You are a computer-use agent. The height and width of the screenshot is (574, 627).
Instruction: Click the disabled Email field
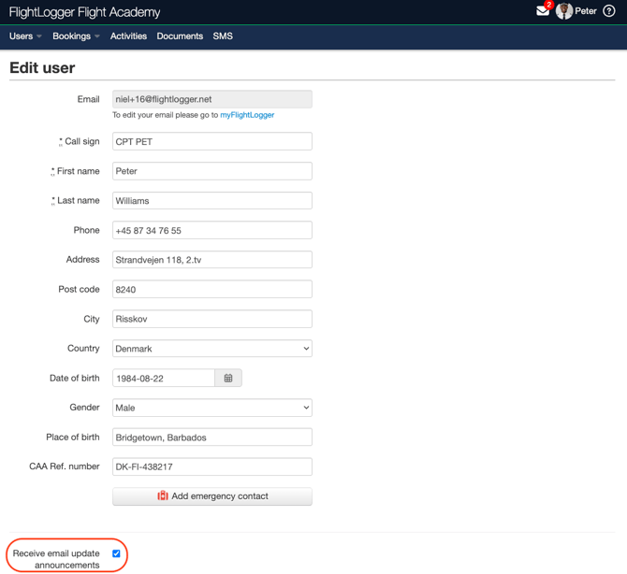click(211, 99)
